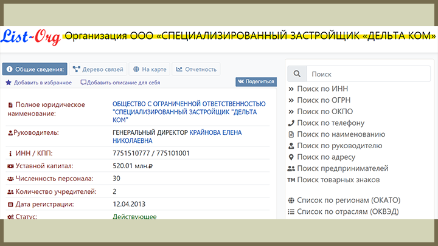Click the calendar icon by Дата регистрации
The width and height of the screenshot is (438, 246).
10,205
